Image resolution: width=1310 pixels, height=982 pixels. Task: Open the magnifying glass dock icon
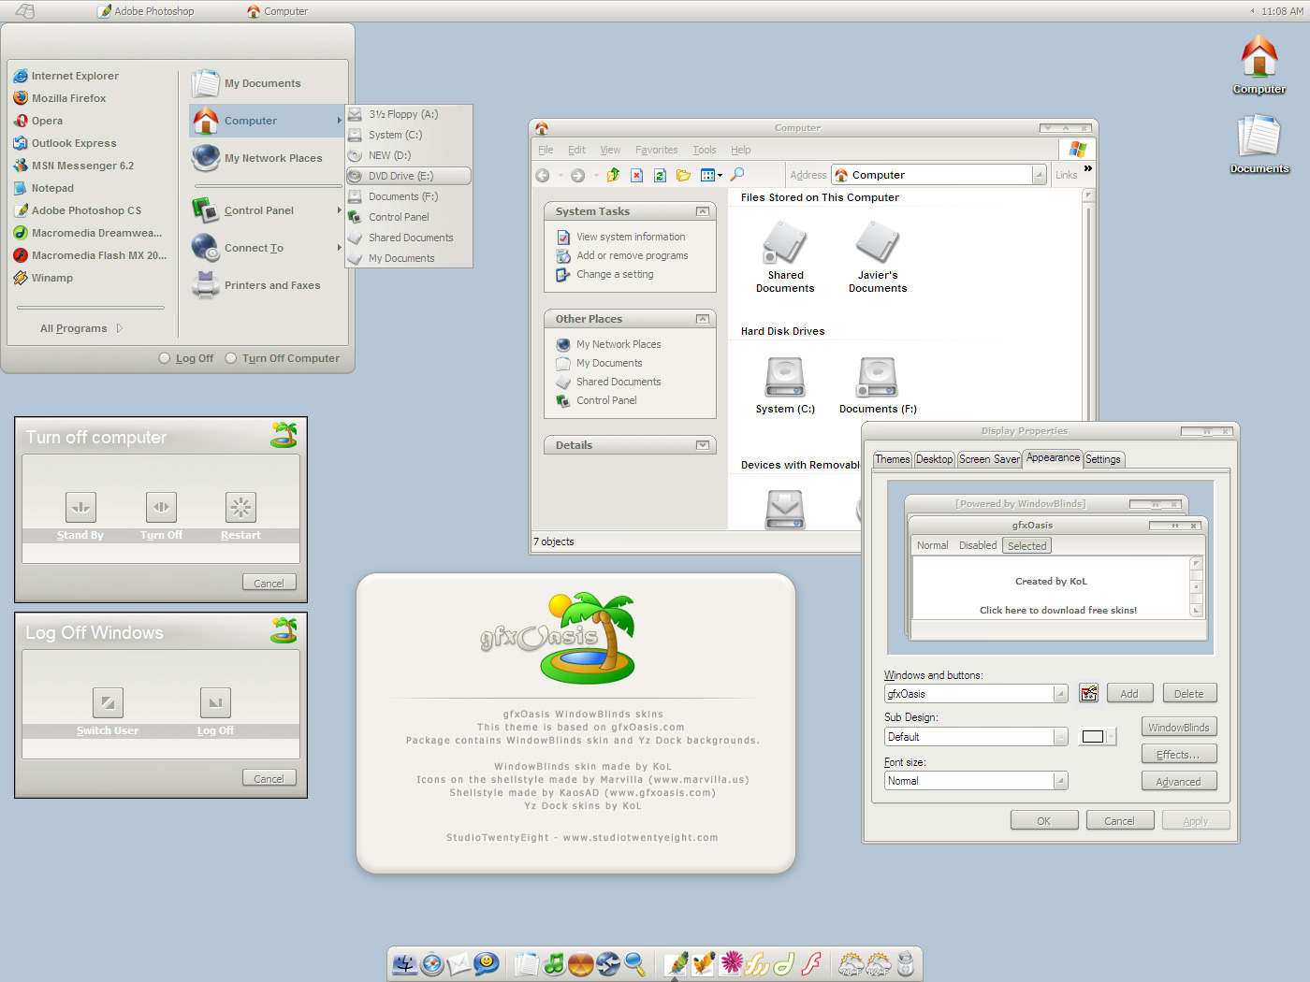pyautogui.click(x=634, y=963)
